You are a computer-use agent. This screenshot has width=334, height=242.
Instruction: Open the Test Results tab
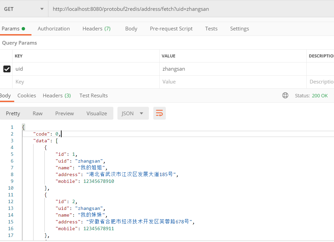93,95
